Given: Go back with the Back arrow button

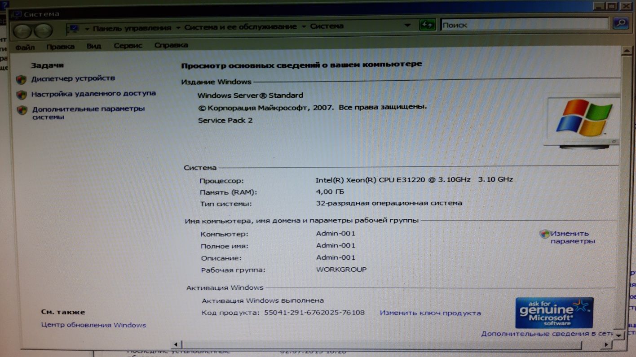Looking at the screenshot, I should pos(22,31).
